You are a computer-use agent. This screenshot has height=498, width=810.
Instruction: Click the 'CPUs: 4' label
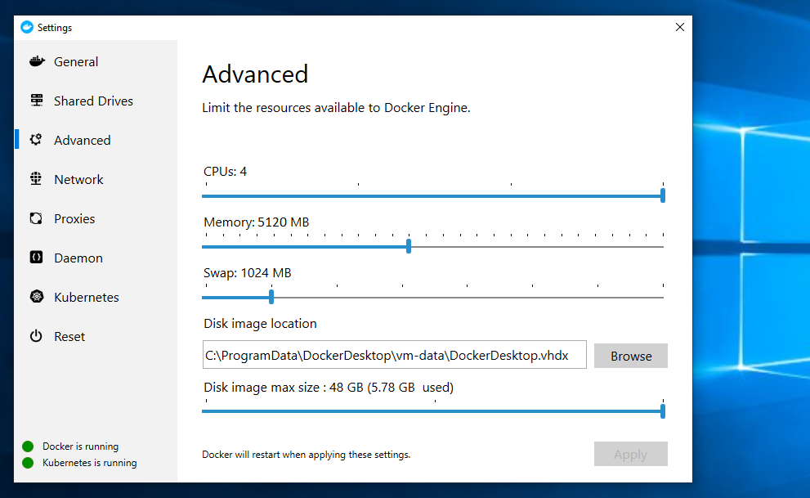pyautogui.click(x=226, y=172)
